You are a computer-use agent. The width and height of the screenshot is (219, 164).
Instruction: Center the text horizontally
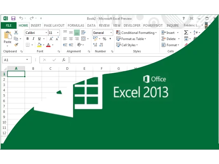pos(71,39)
